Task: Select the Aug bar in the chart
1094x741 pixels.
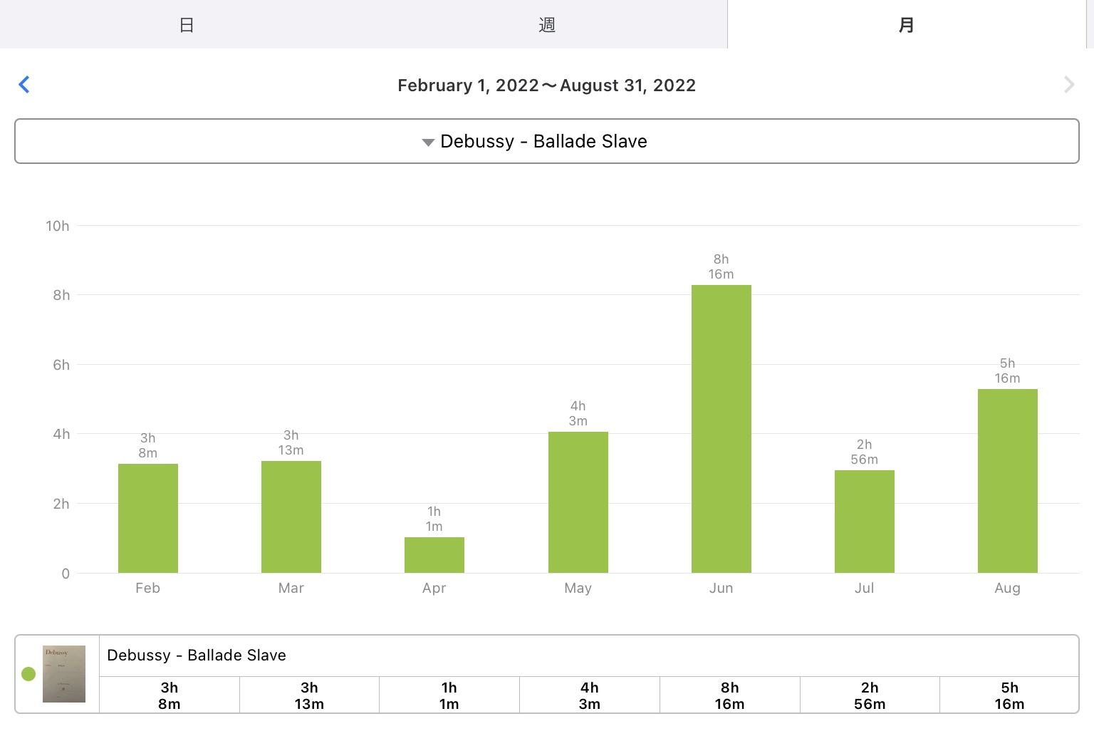Action: [1008, 481]
